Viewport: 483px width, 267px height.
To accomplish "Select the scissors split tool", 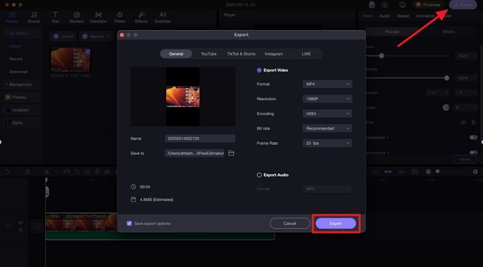I will (x=47, y=172).
